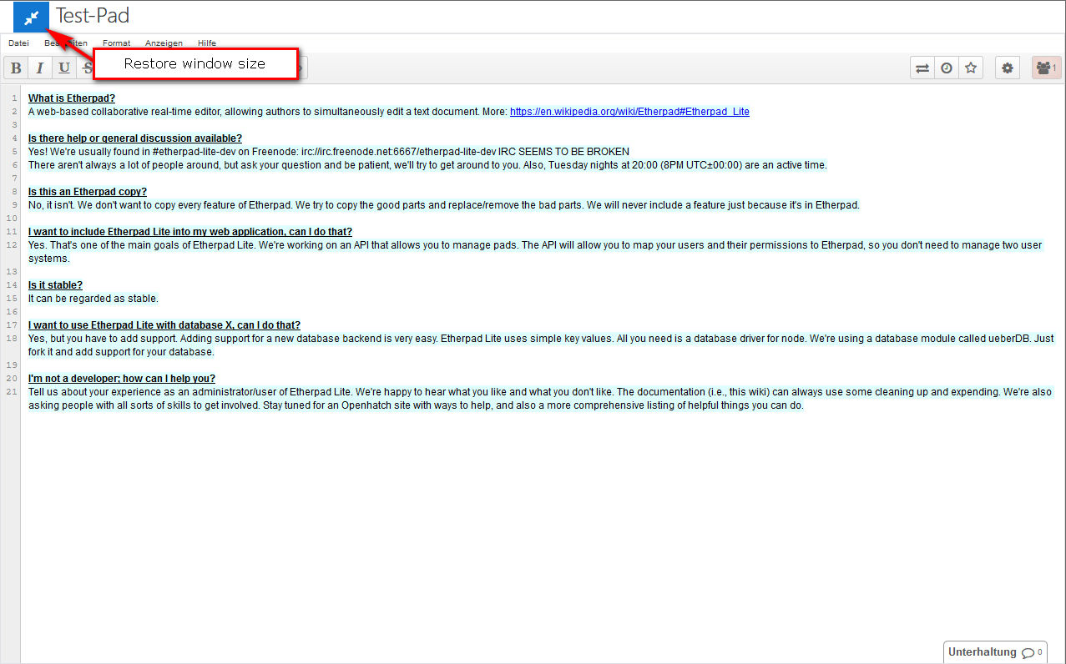Open the Unterhaltung chat box
This screenshot has width=1066, height=664.
(x=995, y=652)
